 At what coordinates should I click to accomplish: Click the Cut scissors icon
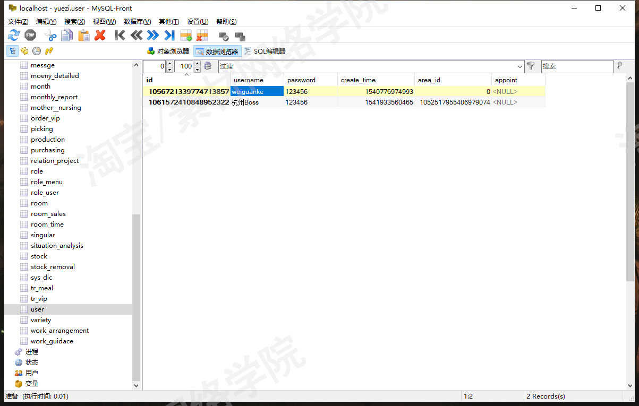[50, 36]
